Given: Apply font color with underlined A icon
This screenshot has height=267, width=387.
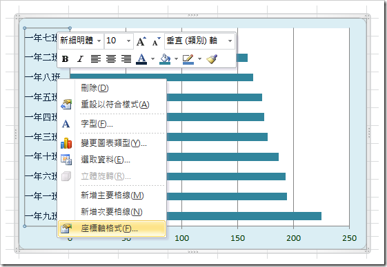Looking at the screenshot, I should (x=141, y=59).
